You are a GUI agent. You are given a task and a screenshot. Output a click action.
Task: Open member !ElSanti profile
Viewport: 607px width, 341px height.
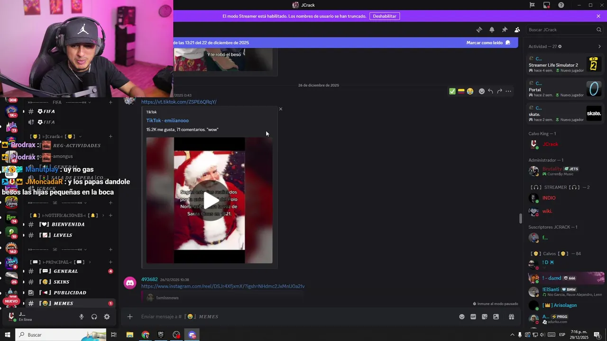565,292
